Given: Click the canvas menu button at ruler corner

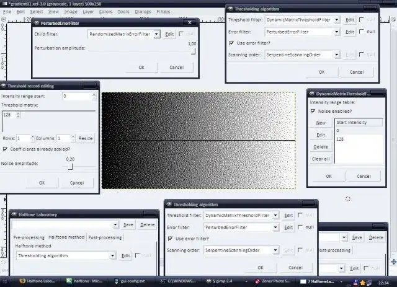Looking at the screenshot, I should point(3,19).
